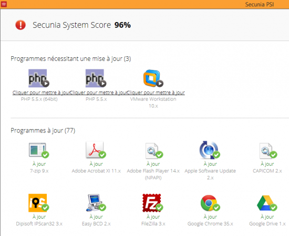
Task: Click the 'Dipisoft IPScan32 3.x' label
Action: tap(39, 224)
